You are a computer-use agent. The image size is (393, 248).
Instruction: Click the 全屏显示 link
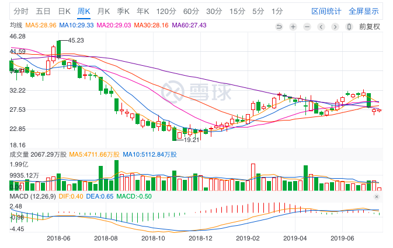pos(363,12)
